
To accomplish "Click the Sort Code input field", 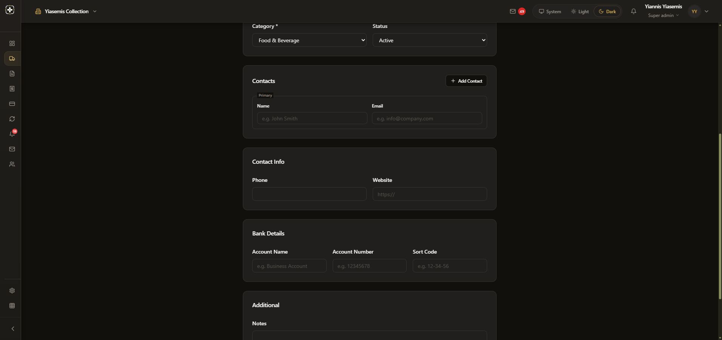I will (x=450, y=266).
